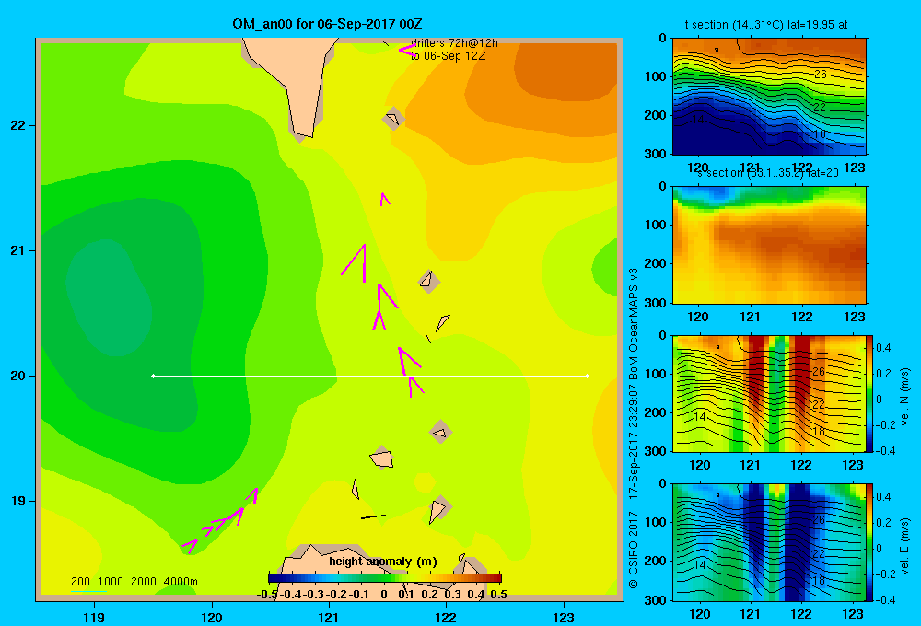Click the main map latitude label "21"
Viewport: 921px width, 626px height.
(18, 250)
